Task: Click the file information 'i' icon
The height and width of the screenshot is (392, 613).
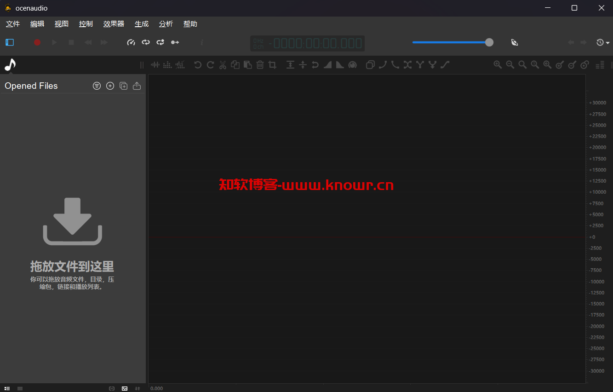Action: 202,42
